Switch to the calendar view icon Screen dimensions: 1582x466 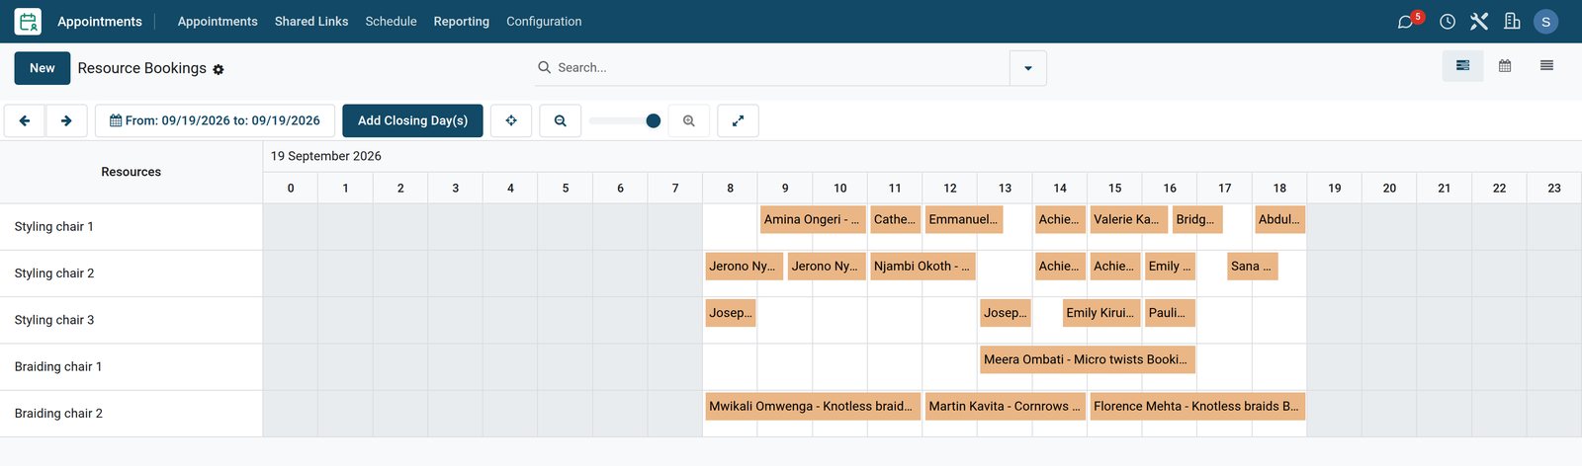tap(1505, 66)
